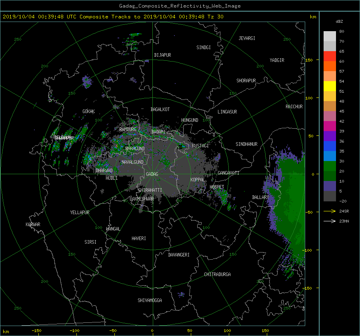Click the GOKAK city label
Viewport: 360px width, 336px height.
(89, 111)
